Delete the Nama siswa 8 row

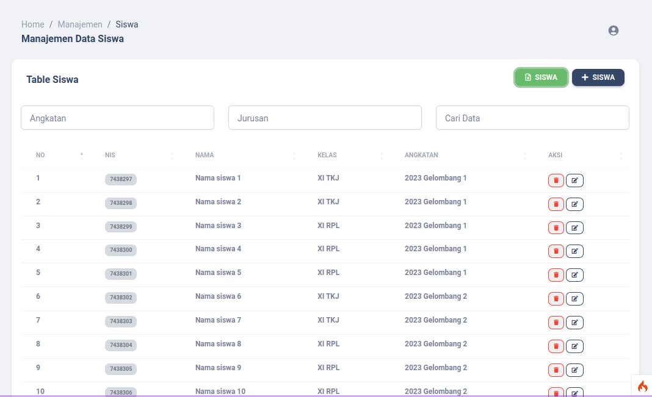click(x=556, y=346)
